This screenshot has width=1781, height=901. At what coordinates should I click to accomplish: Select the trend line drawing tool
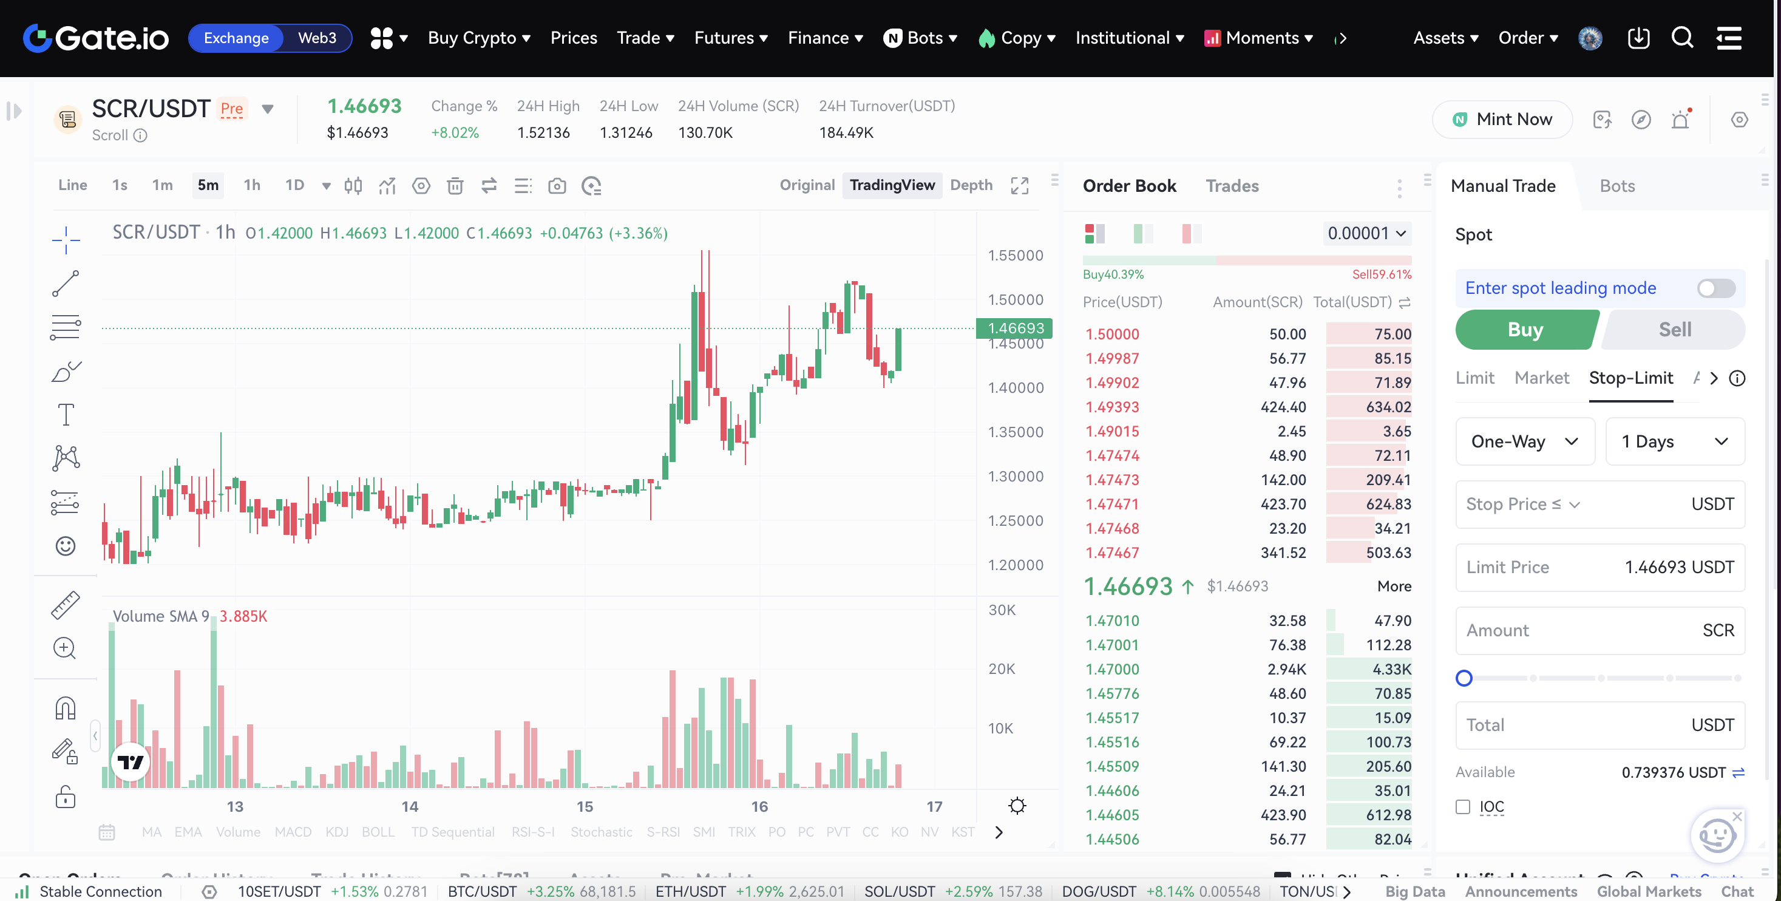coord(66,284)
